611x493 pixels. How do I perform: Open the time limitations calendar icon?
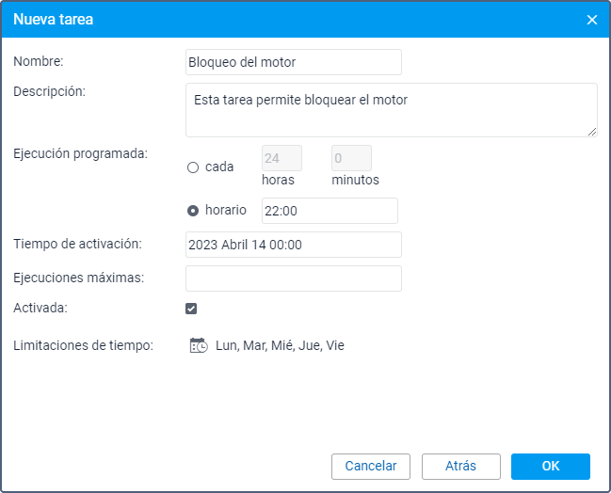pyautogui.click(x=198, y=345)
